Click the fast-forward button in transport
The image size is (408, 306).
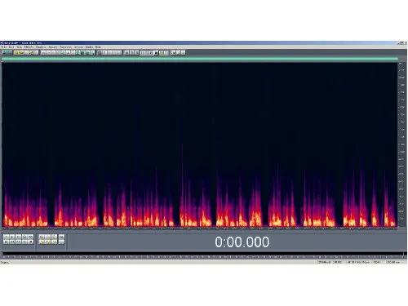click(x=18, y=242)
